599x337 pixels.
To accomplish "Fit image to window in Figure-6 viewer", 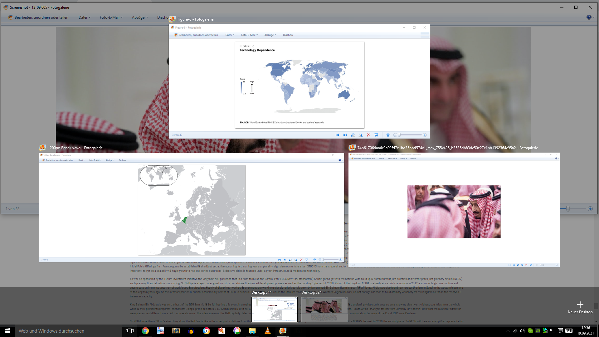I will [388, 135].
